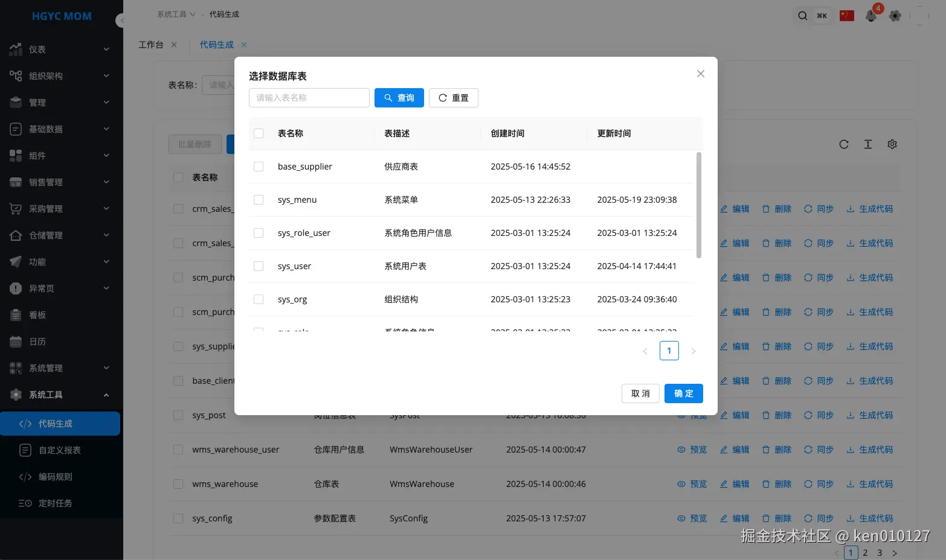Sync the wms_warehouse_user row
Viewport: 946px width, 560px height.
pyautogui.click(x=819, y=450)
